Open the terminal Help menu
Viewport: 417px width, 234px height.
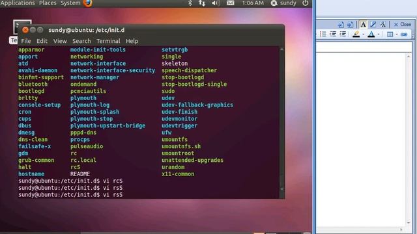(132, 41)
